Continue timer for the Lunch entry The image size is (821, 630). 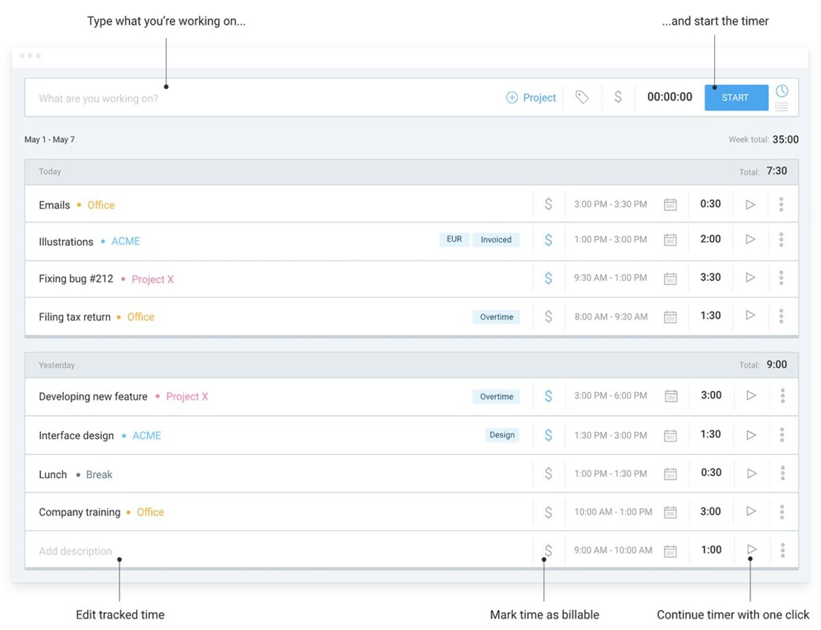click(x=751, y=473)
